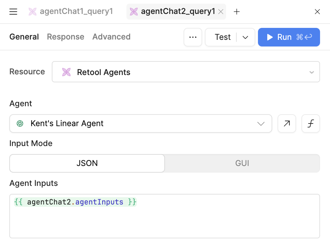
Task: Open the more options ellipsis menu
Action: [193, 37]
